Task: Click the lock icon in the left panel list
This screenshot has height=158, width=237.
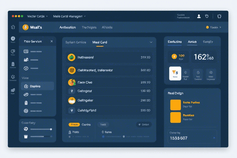Action: click(26, 103)
